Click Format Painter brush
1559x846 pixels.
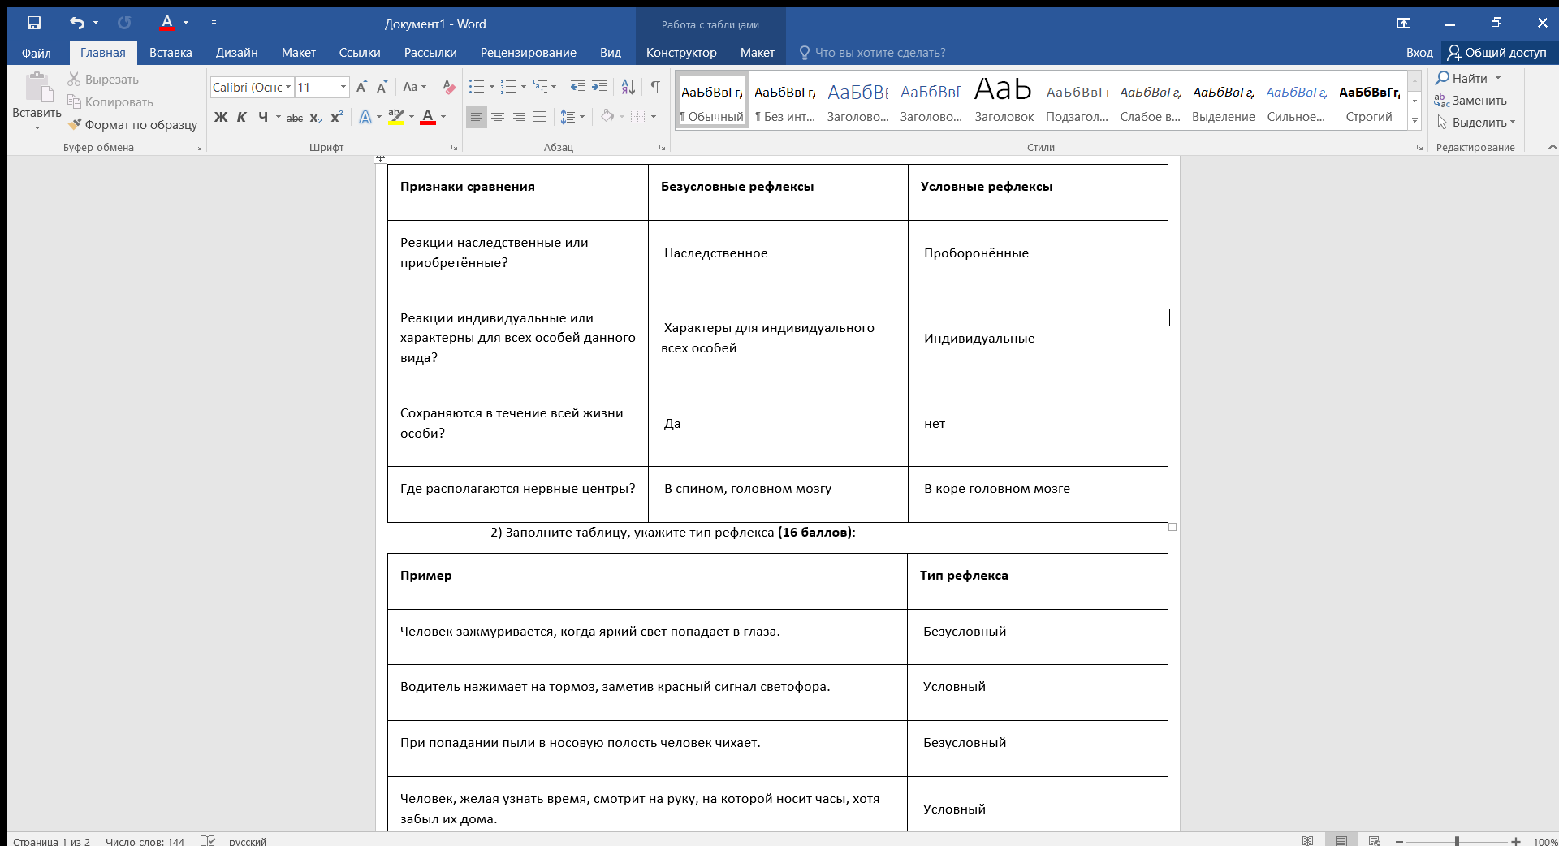[132, 124]
